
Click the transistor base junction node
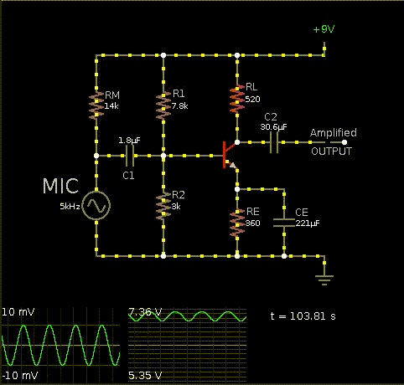click(x=163, y=156)
